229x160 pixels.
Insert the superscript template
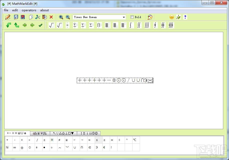123,25
